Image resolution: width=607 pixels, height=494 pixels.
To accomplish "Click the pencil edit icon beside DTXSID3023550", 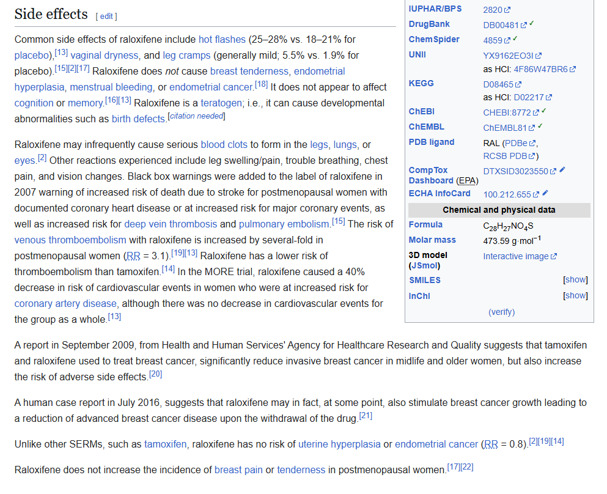I will pyautogui.click(x=562, y=170).
